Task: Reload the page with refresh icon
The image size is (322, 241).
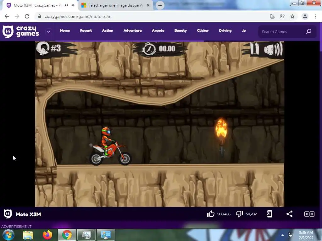Action: pos(27,16)
